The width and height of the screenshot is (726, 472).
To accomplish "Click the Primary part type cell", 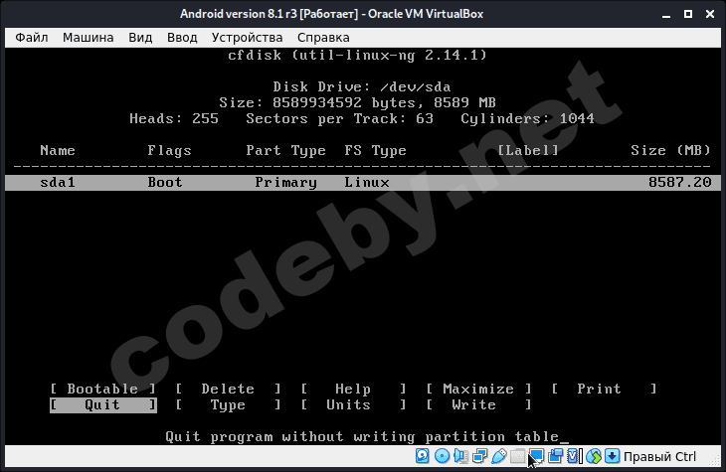I will coord(285,182).
